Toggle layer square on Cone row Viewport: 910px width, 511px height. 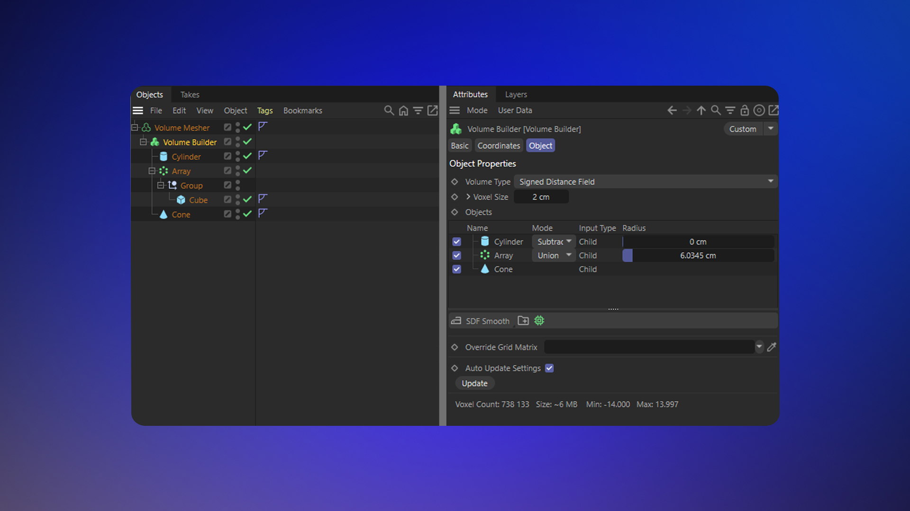tap(227, 214)
